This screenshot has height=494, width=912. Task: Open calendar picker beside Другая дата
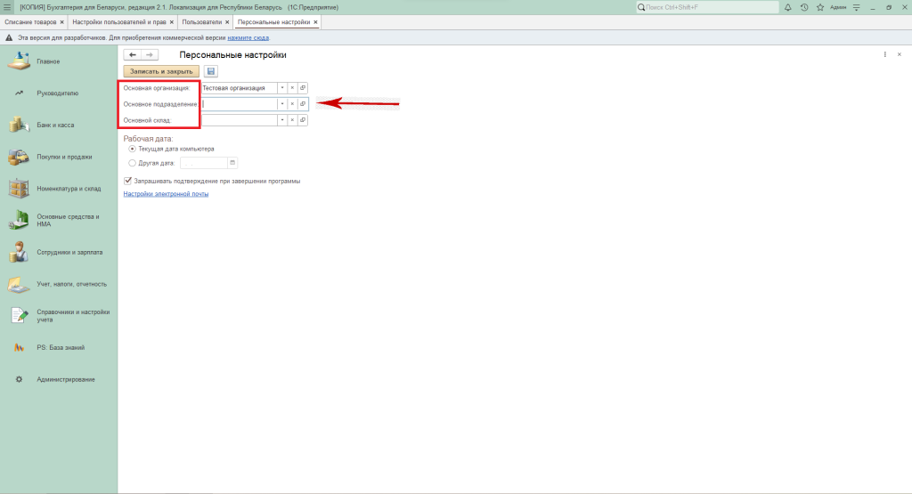pos(232,163)
